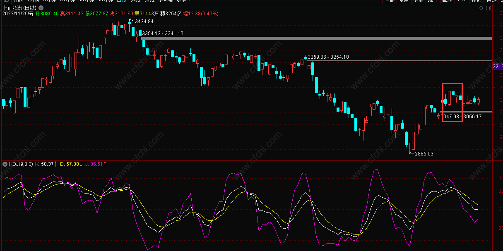Click the 80 level on KDJ axis
This screenshot has width=503, height=251.
pos(500,191)
